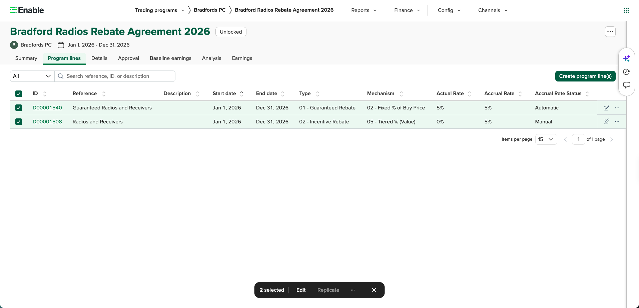Focus the search reference, ID, or description field
The image size is (639, 308).
[x=115, y=76]
